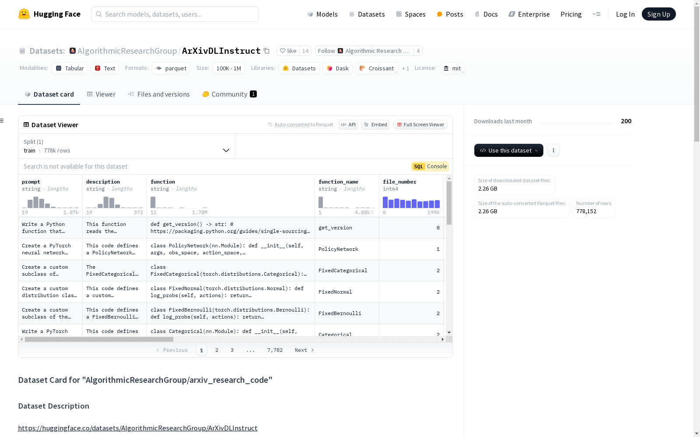
Task: Open Posts in top navigation
Action: click(450, 14)
